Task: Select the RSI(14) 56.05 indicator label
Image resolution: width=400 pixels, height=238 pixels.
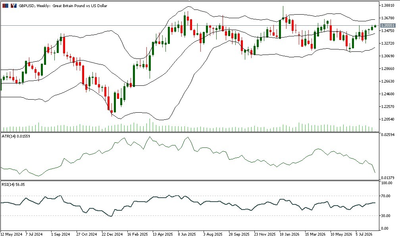Action: pyautogui.click(x=13, y=185)
